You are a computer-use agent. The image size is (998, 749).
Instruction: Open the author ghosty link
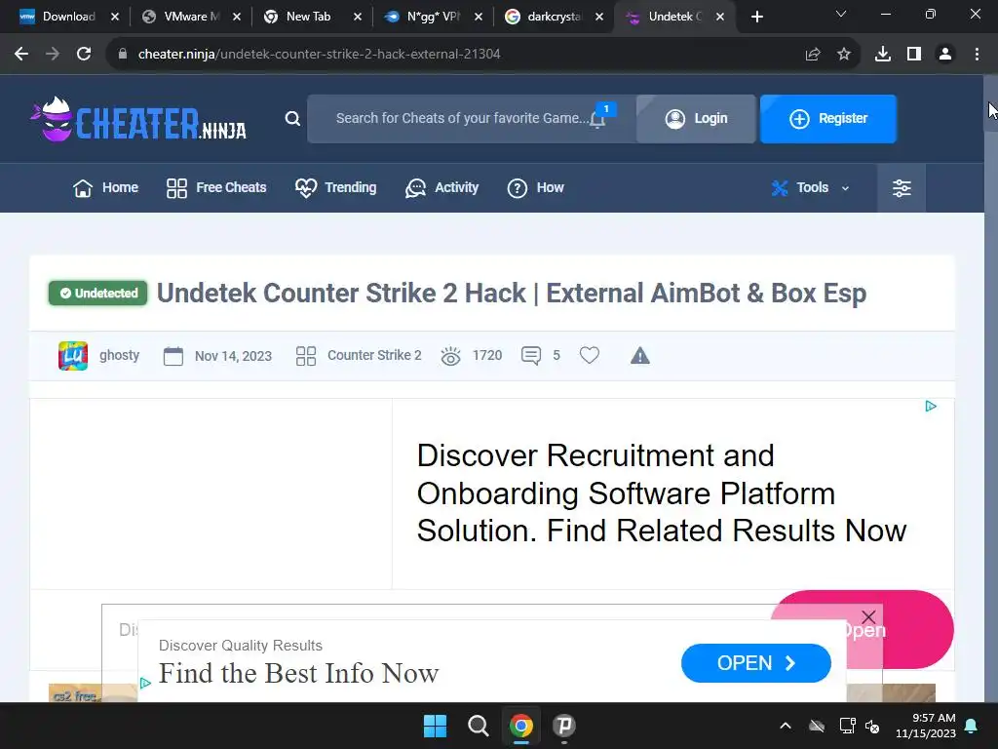point(120,355)
